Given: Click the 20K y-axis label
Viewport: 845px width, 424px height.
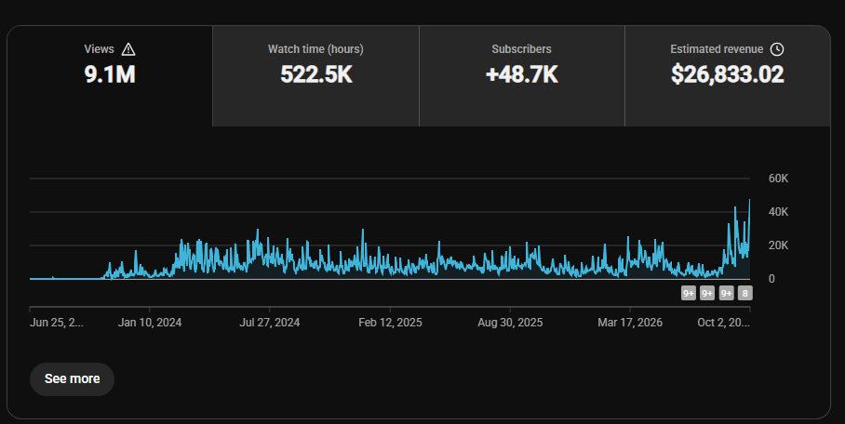Looking at the screenshot, I should (778, 245).
